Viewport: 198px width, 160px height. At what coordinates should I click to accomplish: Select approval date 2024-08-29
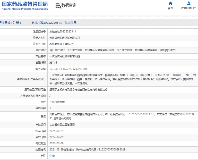56,131
